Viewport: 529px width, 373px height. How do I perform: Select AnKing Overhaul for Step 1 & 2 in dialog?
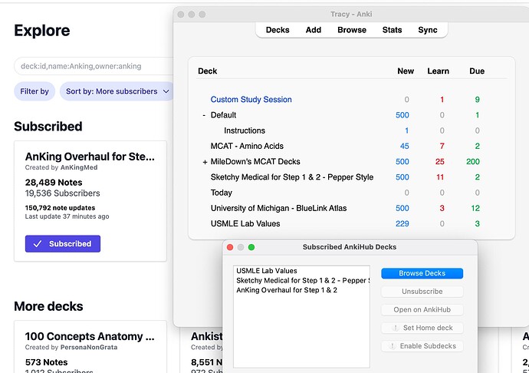pyautogui.click(x=287, y=290)
